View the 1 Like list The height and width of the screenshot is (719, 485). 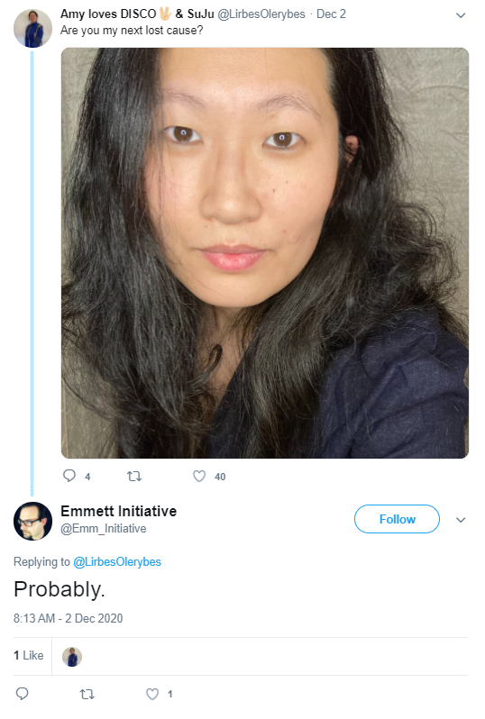pyautogui.click(x=29, y=655)
